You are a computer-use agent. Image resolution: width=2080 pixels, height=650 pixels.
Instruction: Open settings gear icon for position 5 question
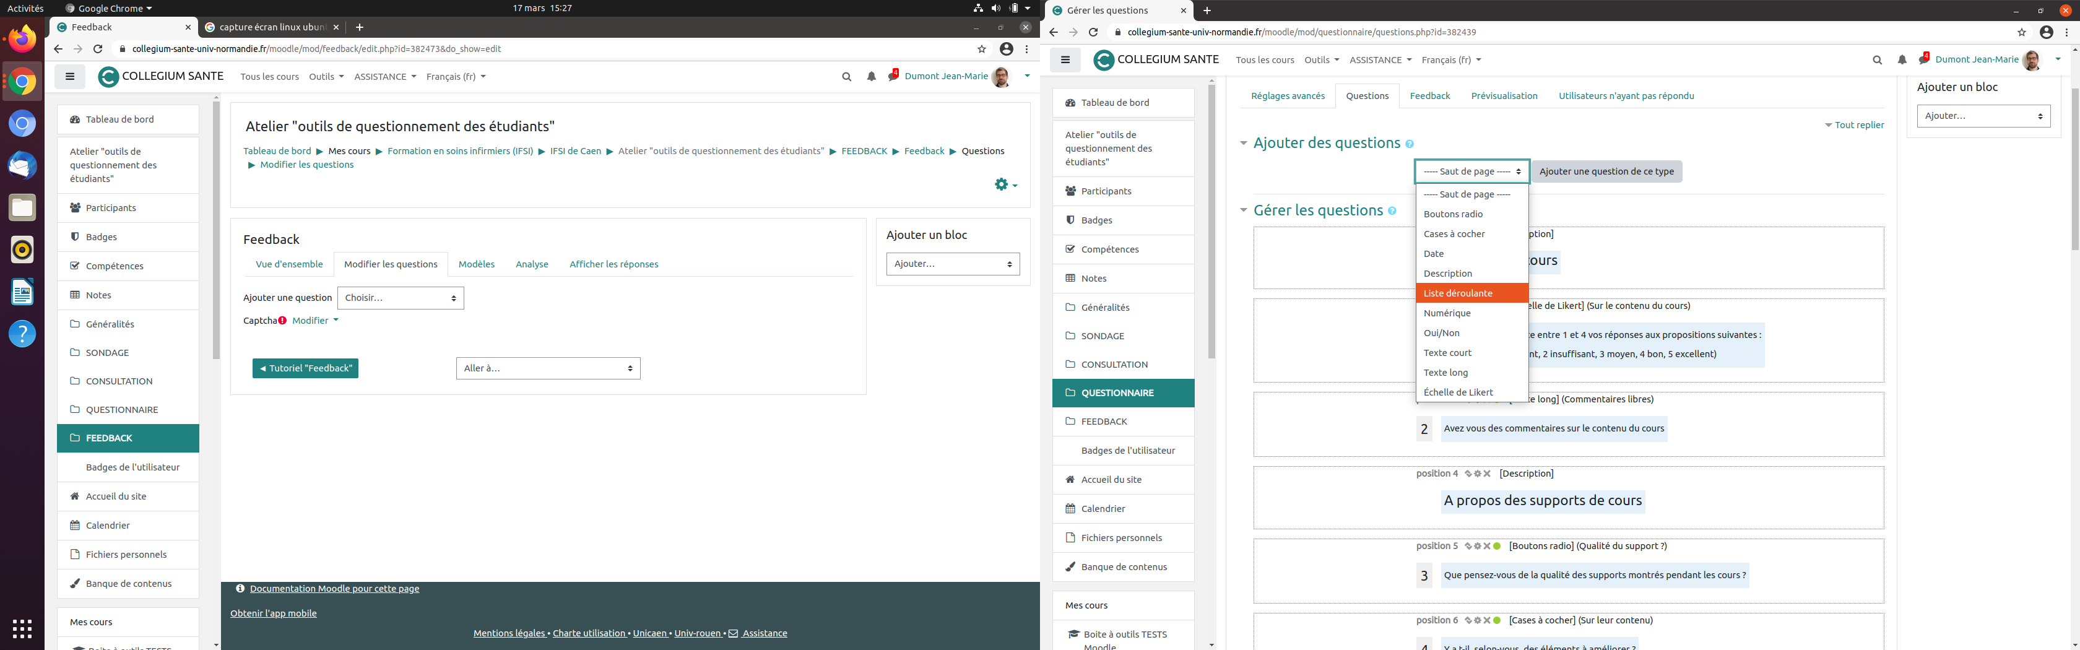[1477, 547]
